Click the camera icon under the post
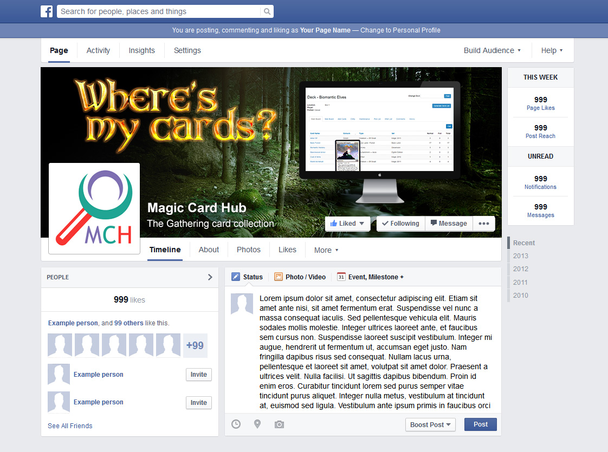608x452 pixels. [279, 424]
